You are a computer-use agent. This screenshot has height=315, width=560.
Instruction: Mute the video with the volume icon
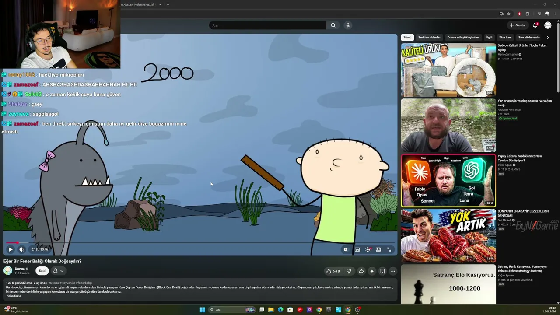[x=22, y=249]
